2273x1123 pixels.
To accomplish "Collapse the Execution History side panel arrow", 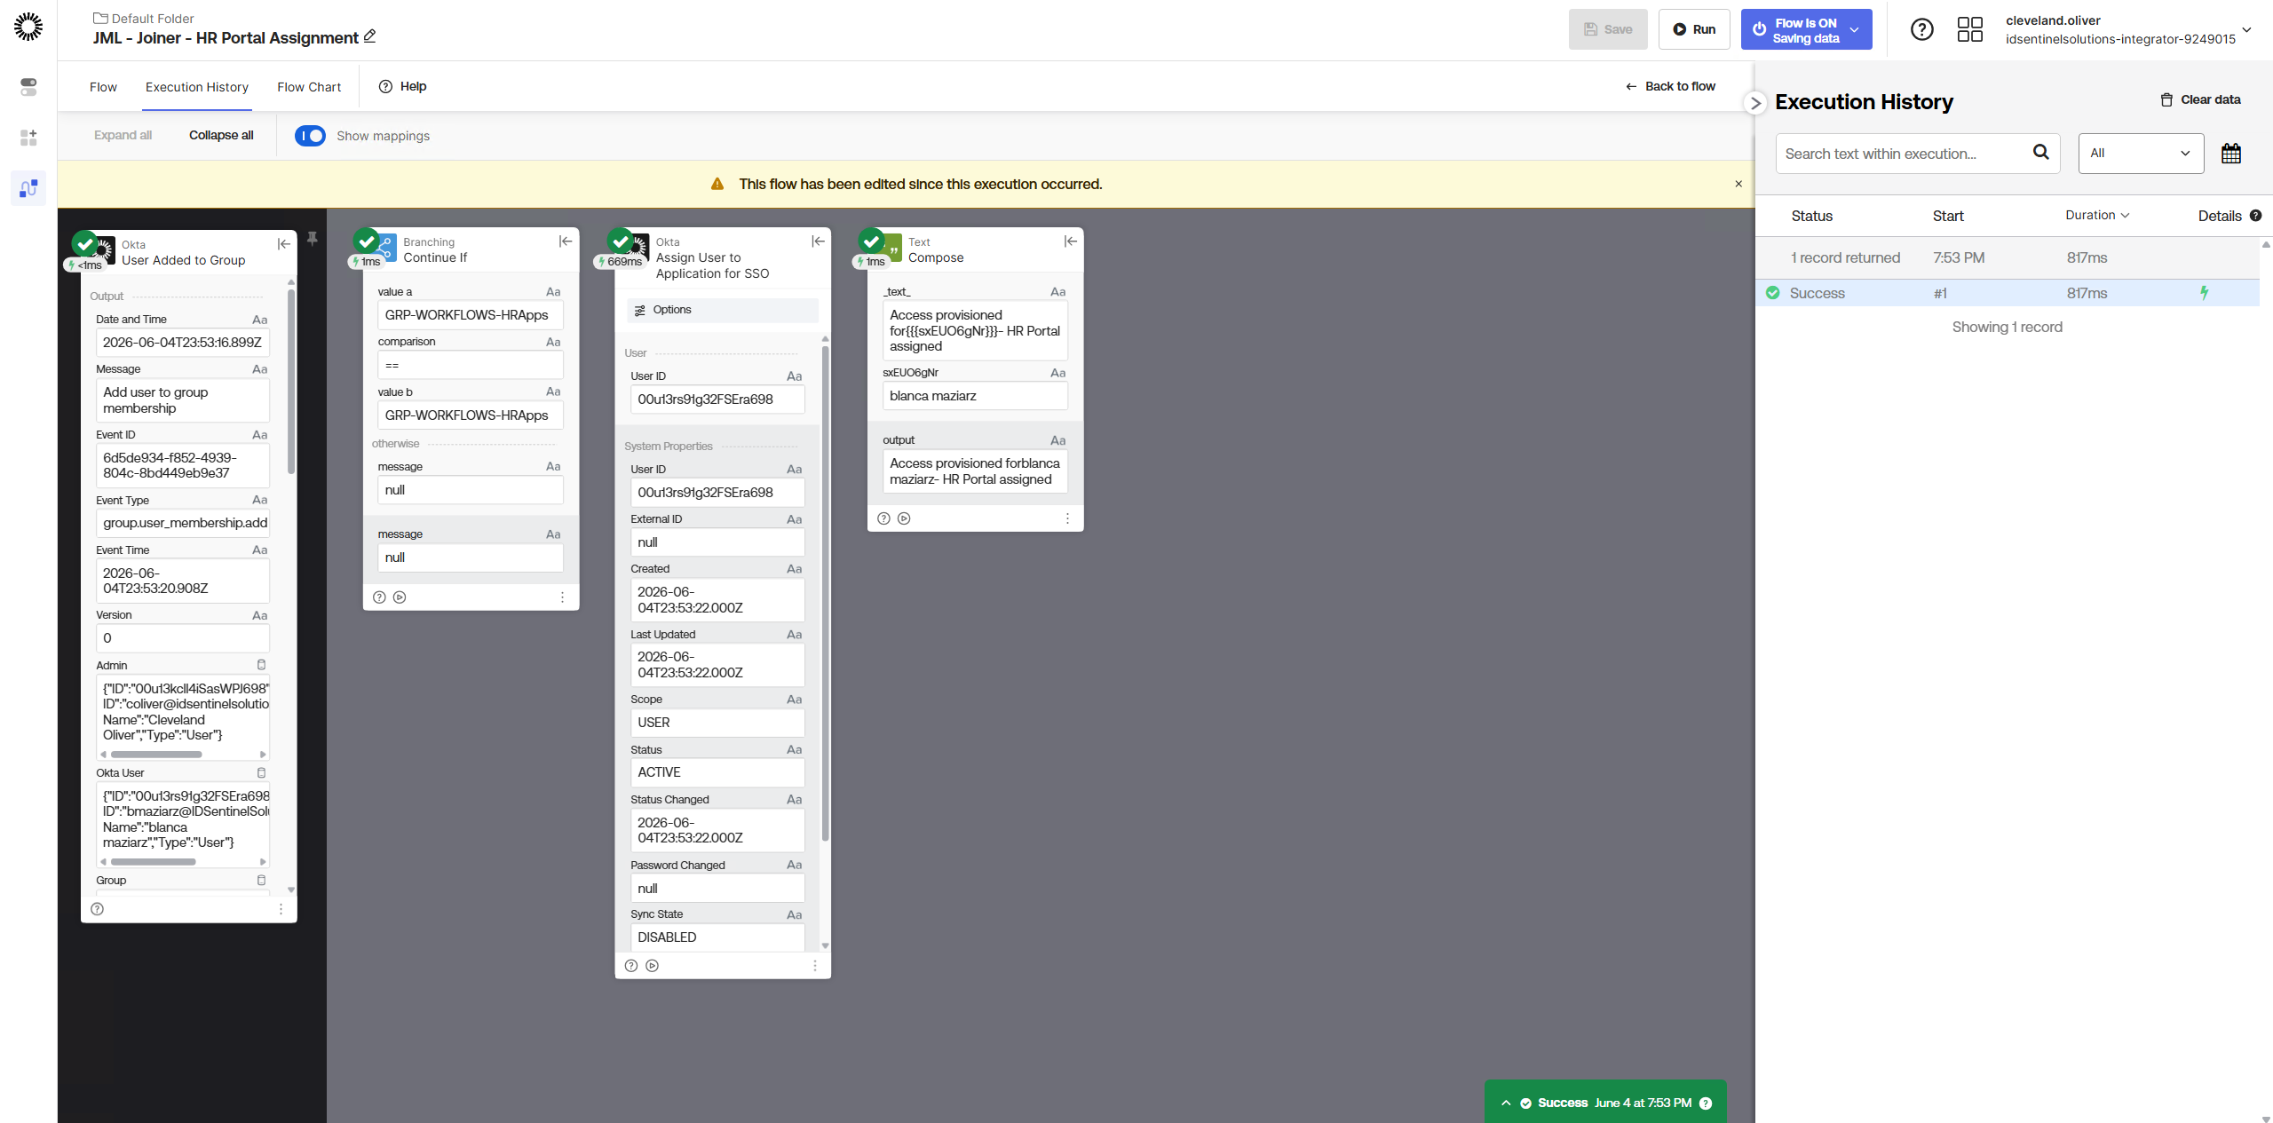I will coord(1755,103).
